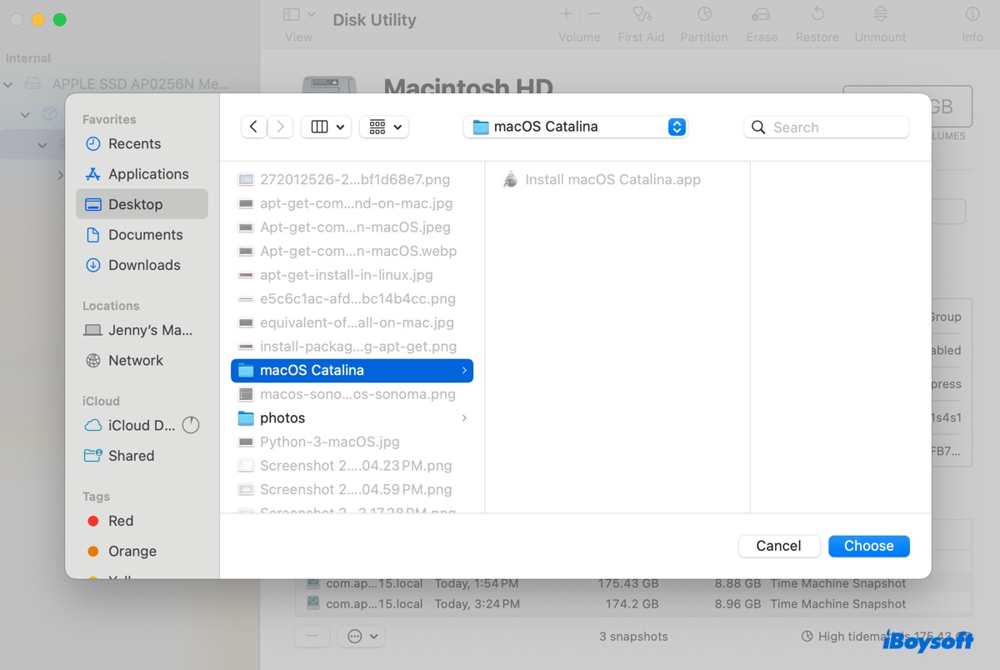This screenshot has height=670, width=1000.
Task: Click the Recents clock icon
Action: (x=93, y=143)
